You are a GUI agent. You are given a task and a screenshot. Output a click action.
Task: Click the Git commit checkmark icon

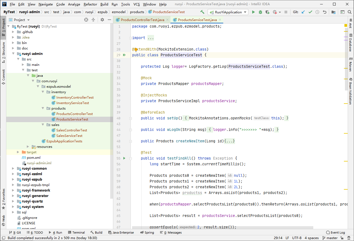(x=310, y=12)
